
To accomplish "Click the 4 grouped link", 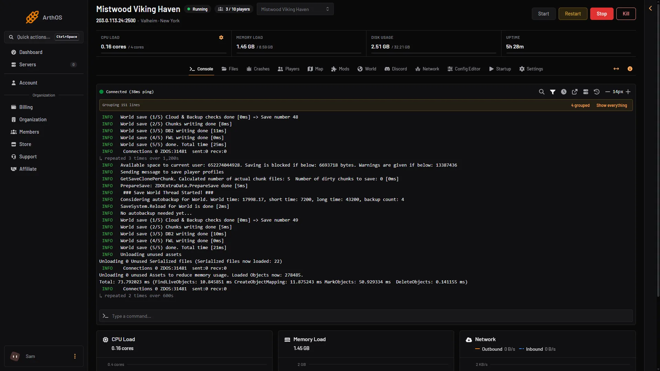I will (x=580, y=105).
